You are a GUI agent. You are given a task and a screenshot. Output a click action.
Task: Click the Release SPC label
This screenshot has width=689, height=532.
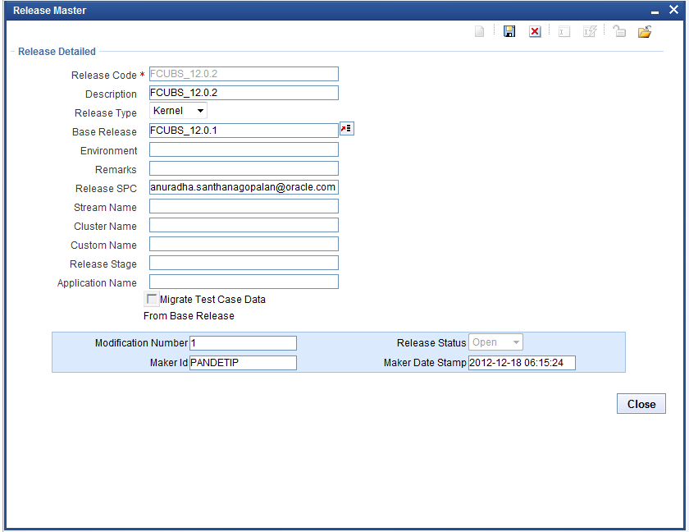[106, 189]
